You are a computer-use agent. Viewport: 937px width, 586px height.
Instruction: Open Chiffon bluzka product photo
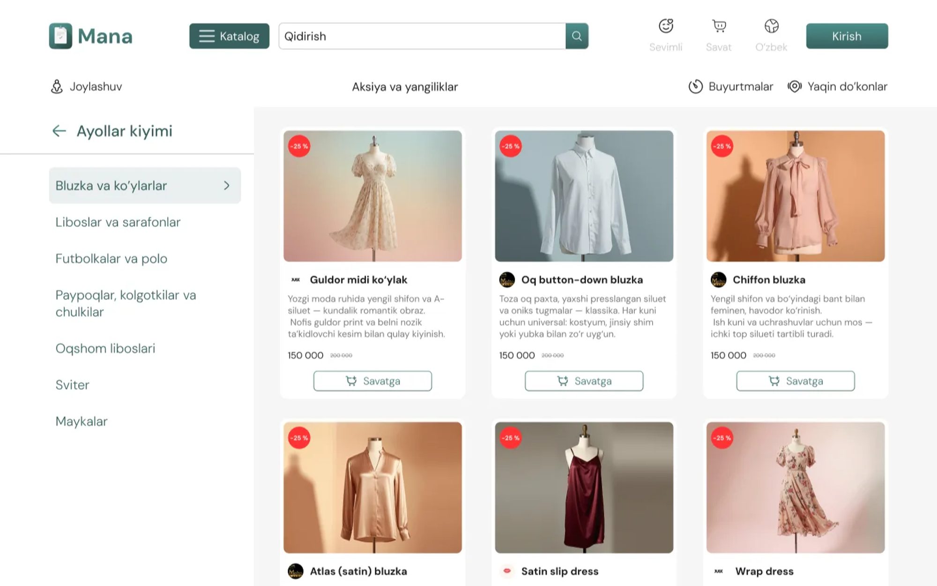click(796, 196)
